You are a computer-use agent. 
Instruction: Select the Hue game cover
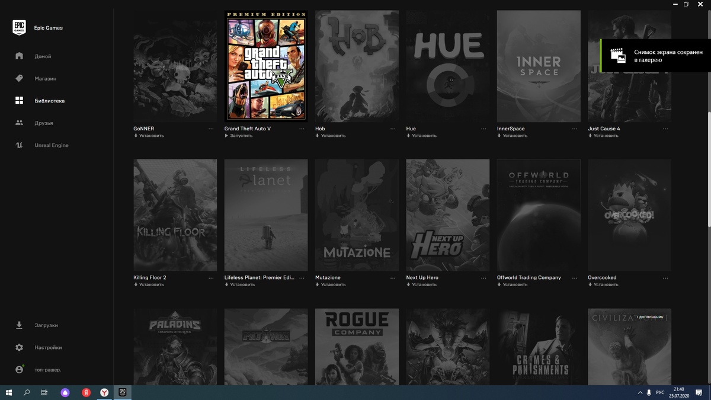[x=448, y=66]
